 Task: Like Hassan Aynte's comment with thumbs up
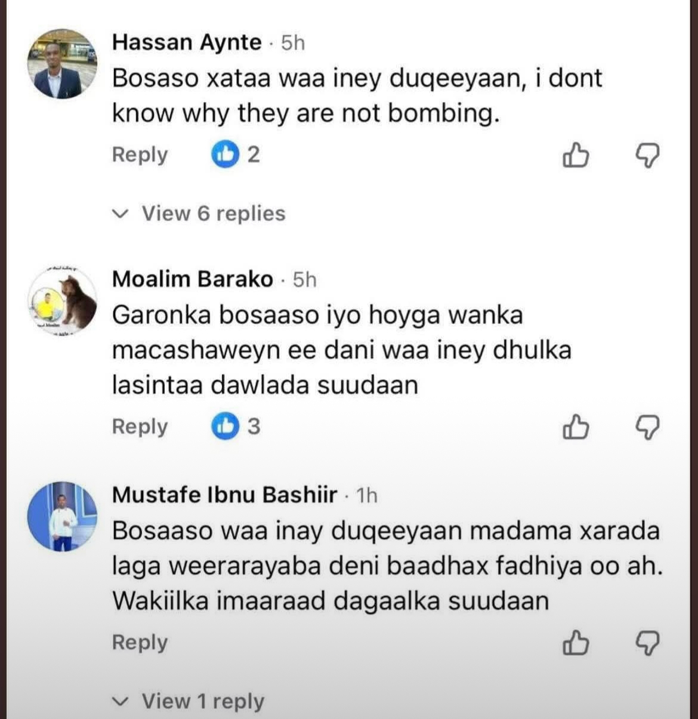[x=576, y=156]
